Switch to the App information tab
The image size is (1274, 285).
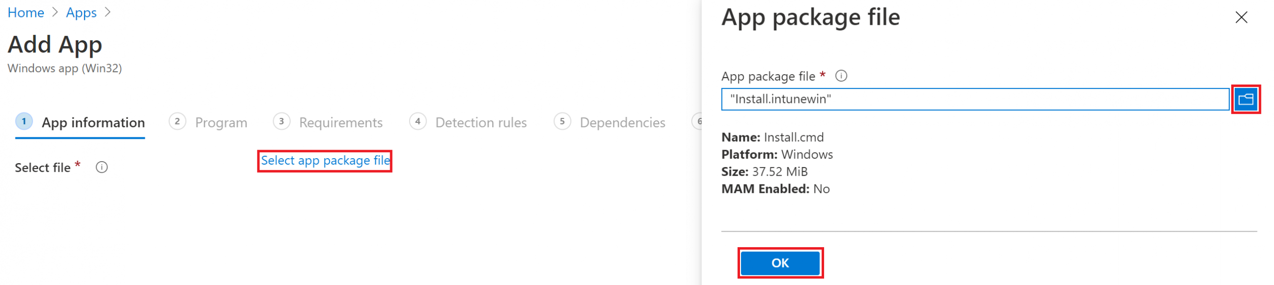[x=93, y=123]
